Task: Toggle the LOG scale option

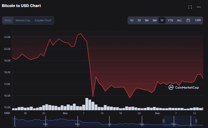Action: (198, 20)
